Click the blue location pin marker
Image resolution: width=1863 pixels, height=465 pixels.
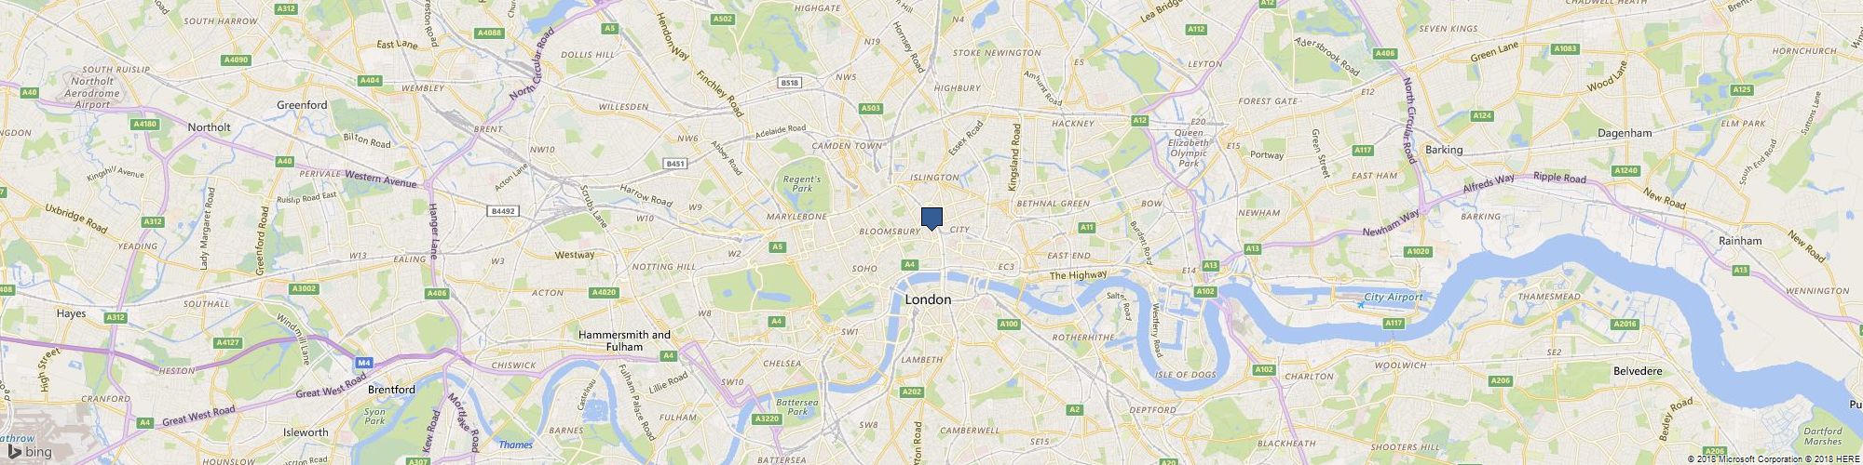pyautogui.click(x=932, y=219)
